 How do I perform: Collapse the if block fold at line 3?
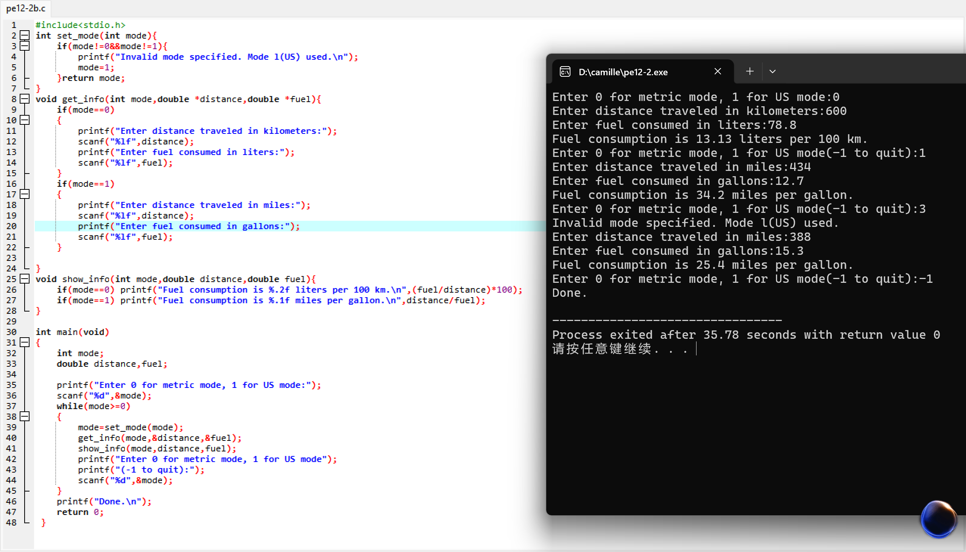coord(25,46)
